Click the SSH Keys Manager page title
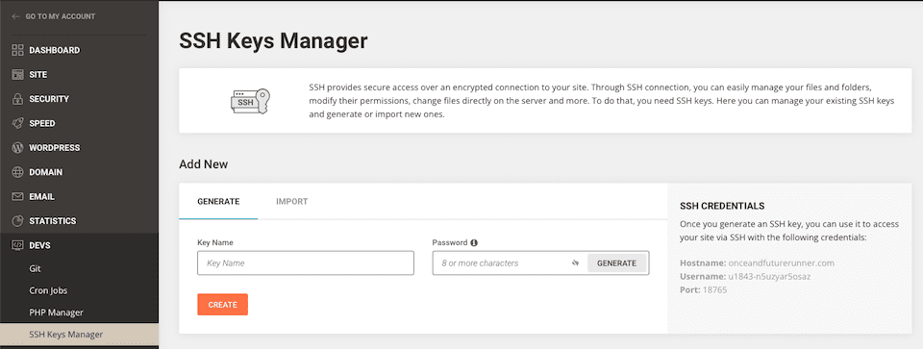 [273, 41]
